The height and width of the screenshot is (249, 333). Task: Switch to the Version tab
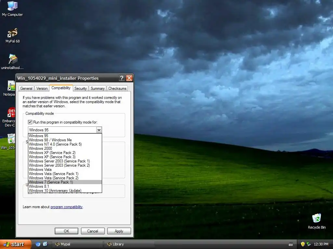42,89
